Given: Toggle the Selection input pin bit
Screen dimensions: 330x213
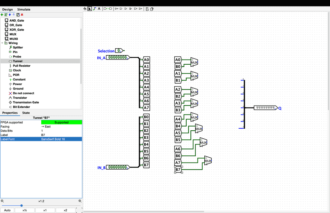Looking at the screenshot, I should point(119,51).
